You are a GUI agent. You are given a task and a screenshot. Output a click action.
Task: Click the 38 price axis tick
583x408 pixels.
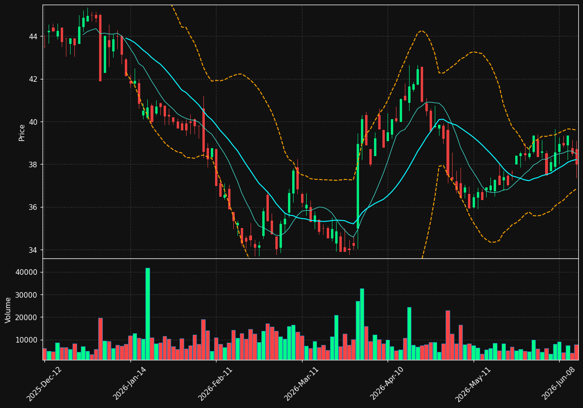pos(33,165)
